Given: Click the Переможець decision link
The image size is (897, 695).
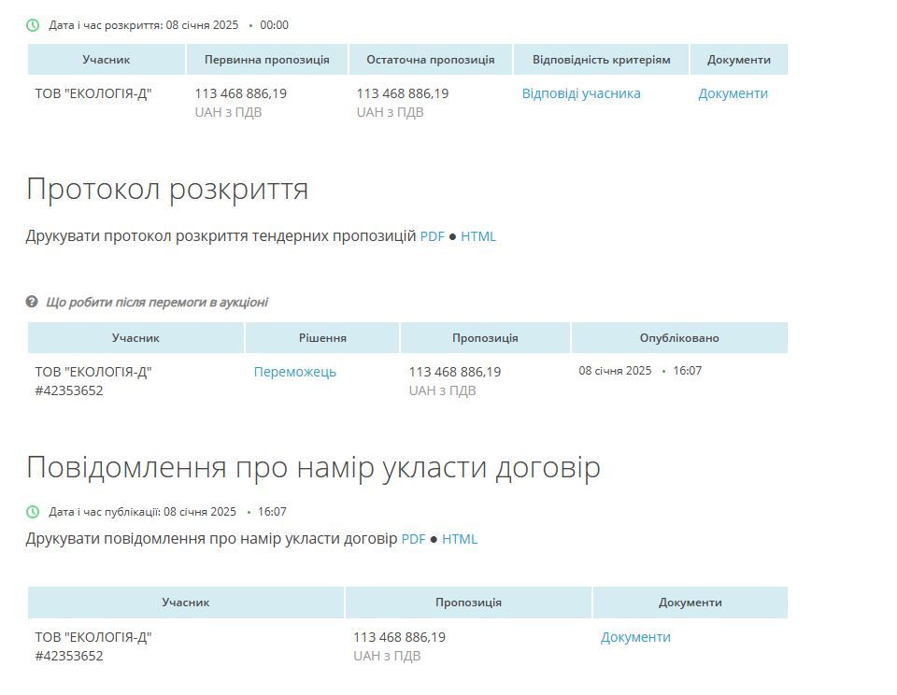Looking at the screenshot, I should click(294, 371).
